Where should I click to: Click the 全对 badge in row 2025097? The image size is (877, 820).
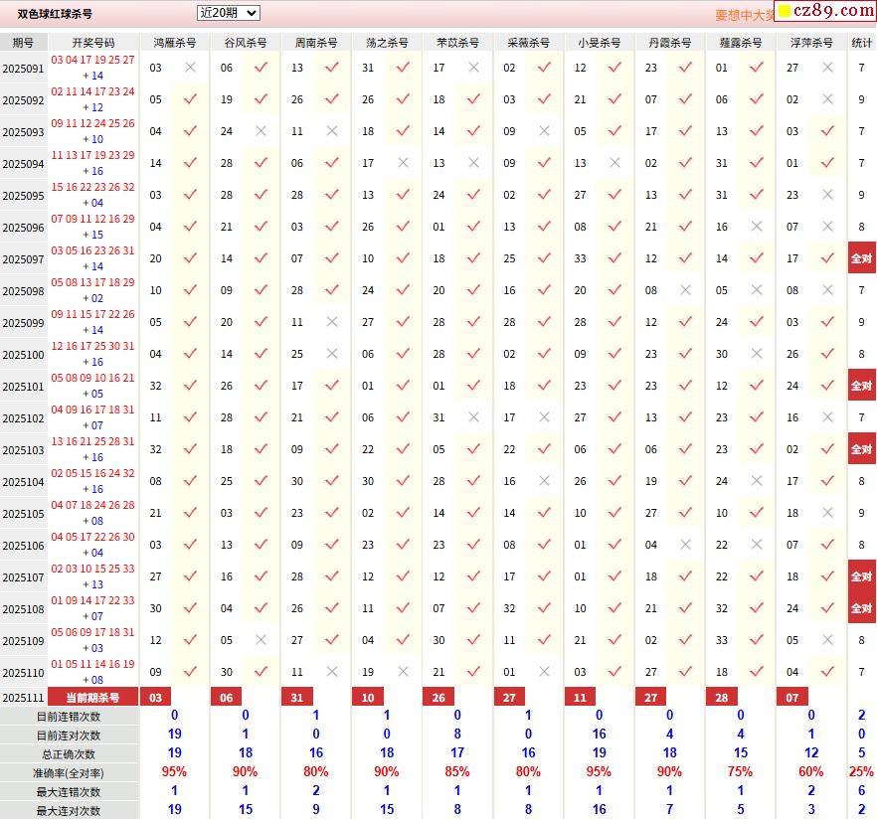tap(861, 258)
